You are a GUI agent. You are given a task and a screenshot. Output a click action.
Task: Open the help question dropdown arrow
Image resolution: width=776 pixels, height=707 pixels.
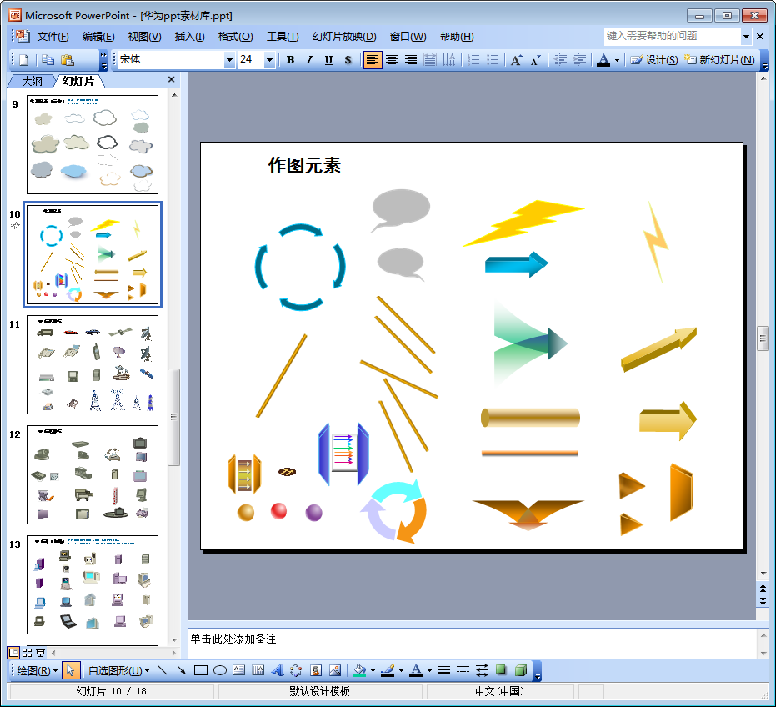(746, 36)
